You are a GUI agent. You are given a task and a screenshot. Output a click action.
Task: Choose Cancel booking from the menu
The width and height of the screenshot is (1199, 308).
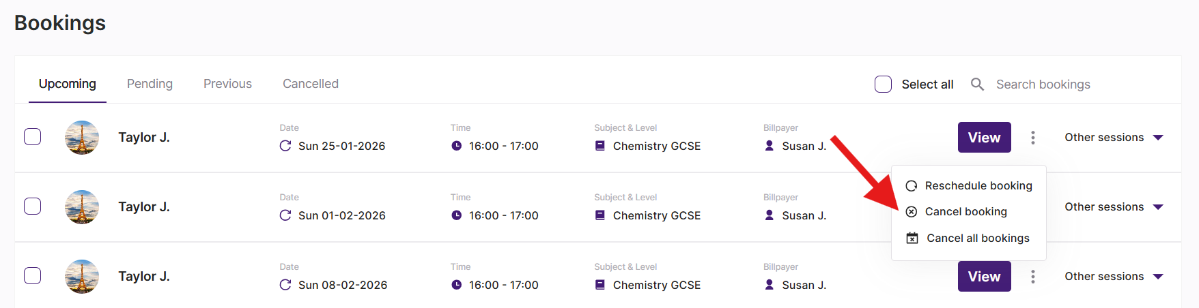965,212
